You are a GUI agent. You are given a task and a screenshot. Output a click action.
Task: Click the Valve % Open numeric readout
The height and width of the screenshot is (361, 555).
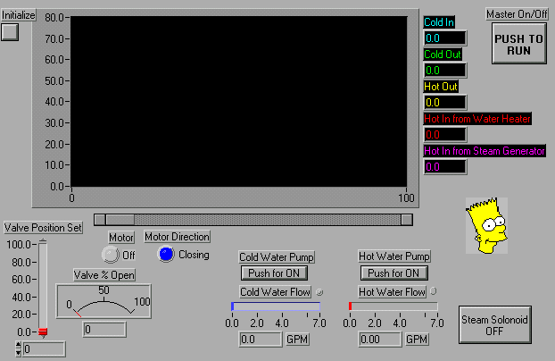[104, 330]
